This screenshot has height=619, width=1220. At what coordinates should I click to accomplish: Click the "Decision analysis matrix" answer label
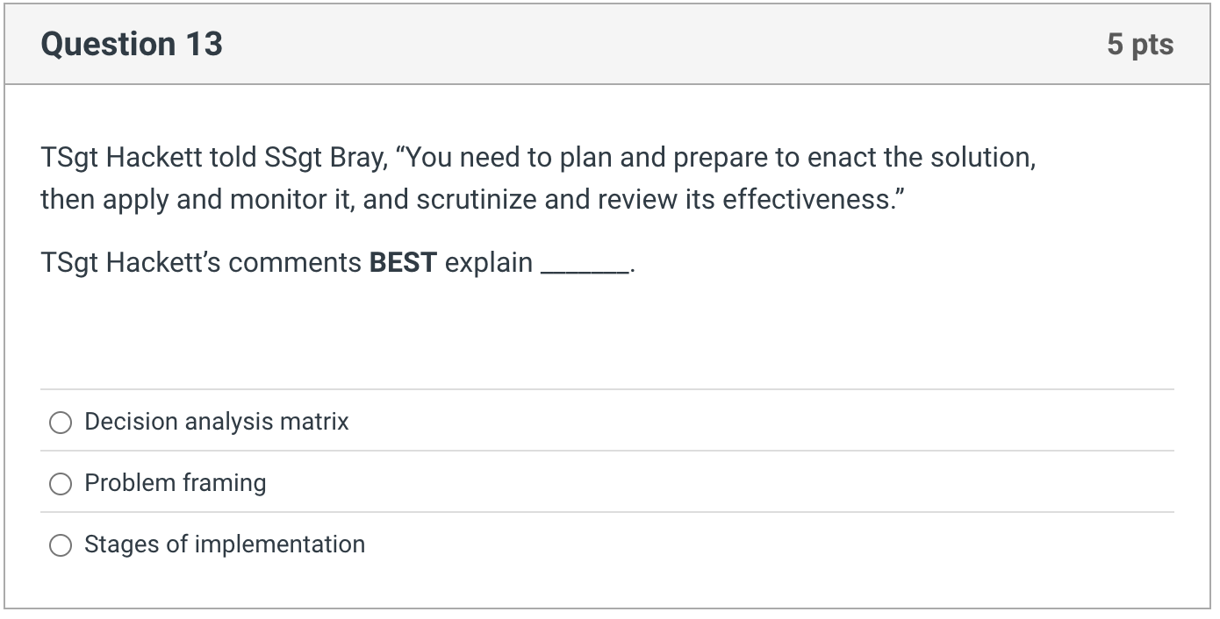coord(216,422)
